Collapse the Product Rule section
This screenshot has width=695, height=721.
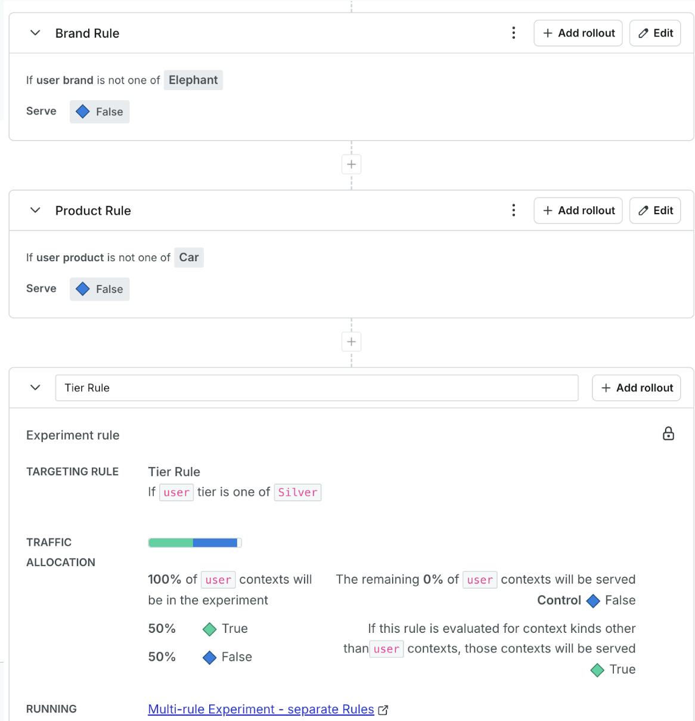click(35, 211)
